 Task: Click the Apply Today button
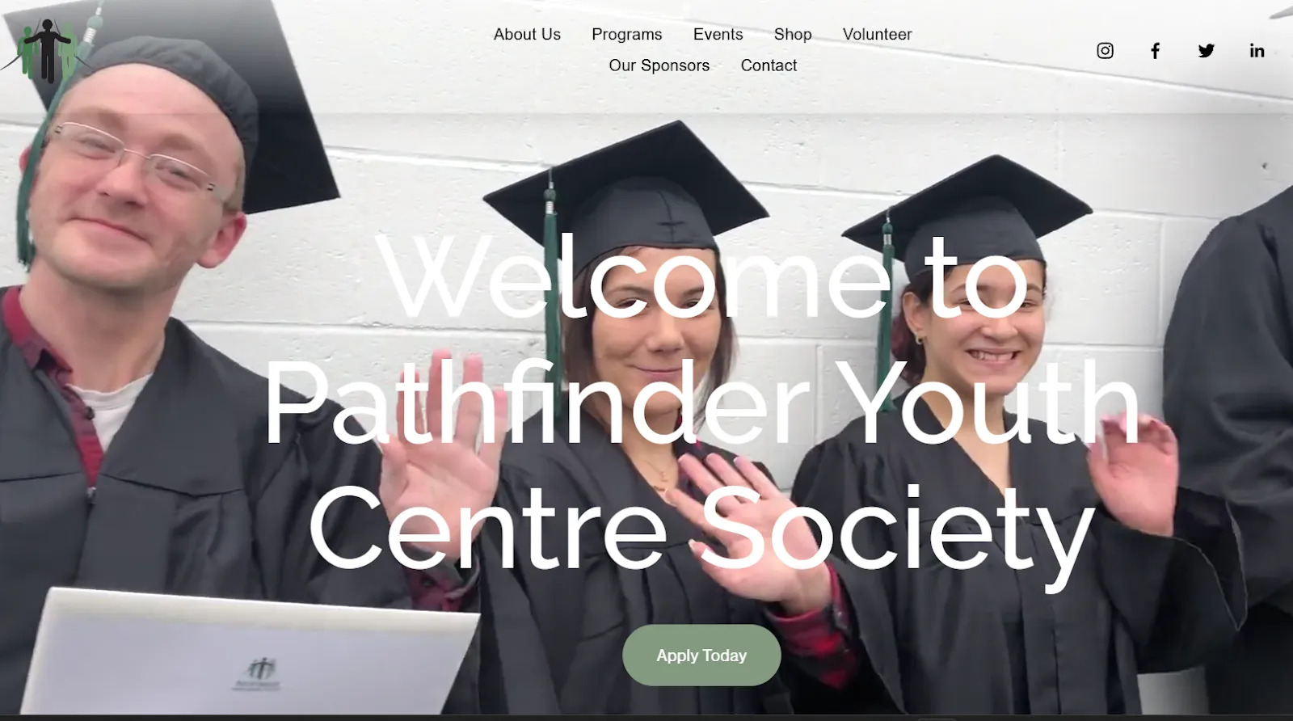coord(701,656)
